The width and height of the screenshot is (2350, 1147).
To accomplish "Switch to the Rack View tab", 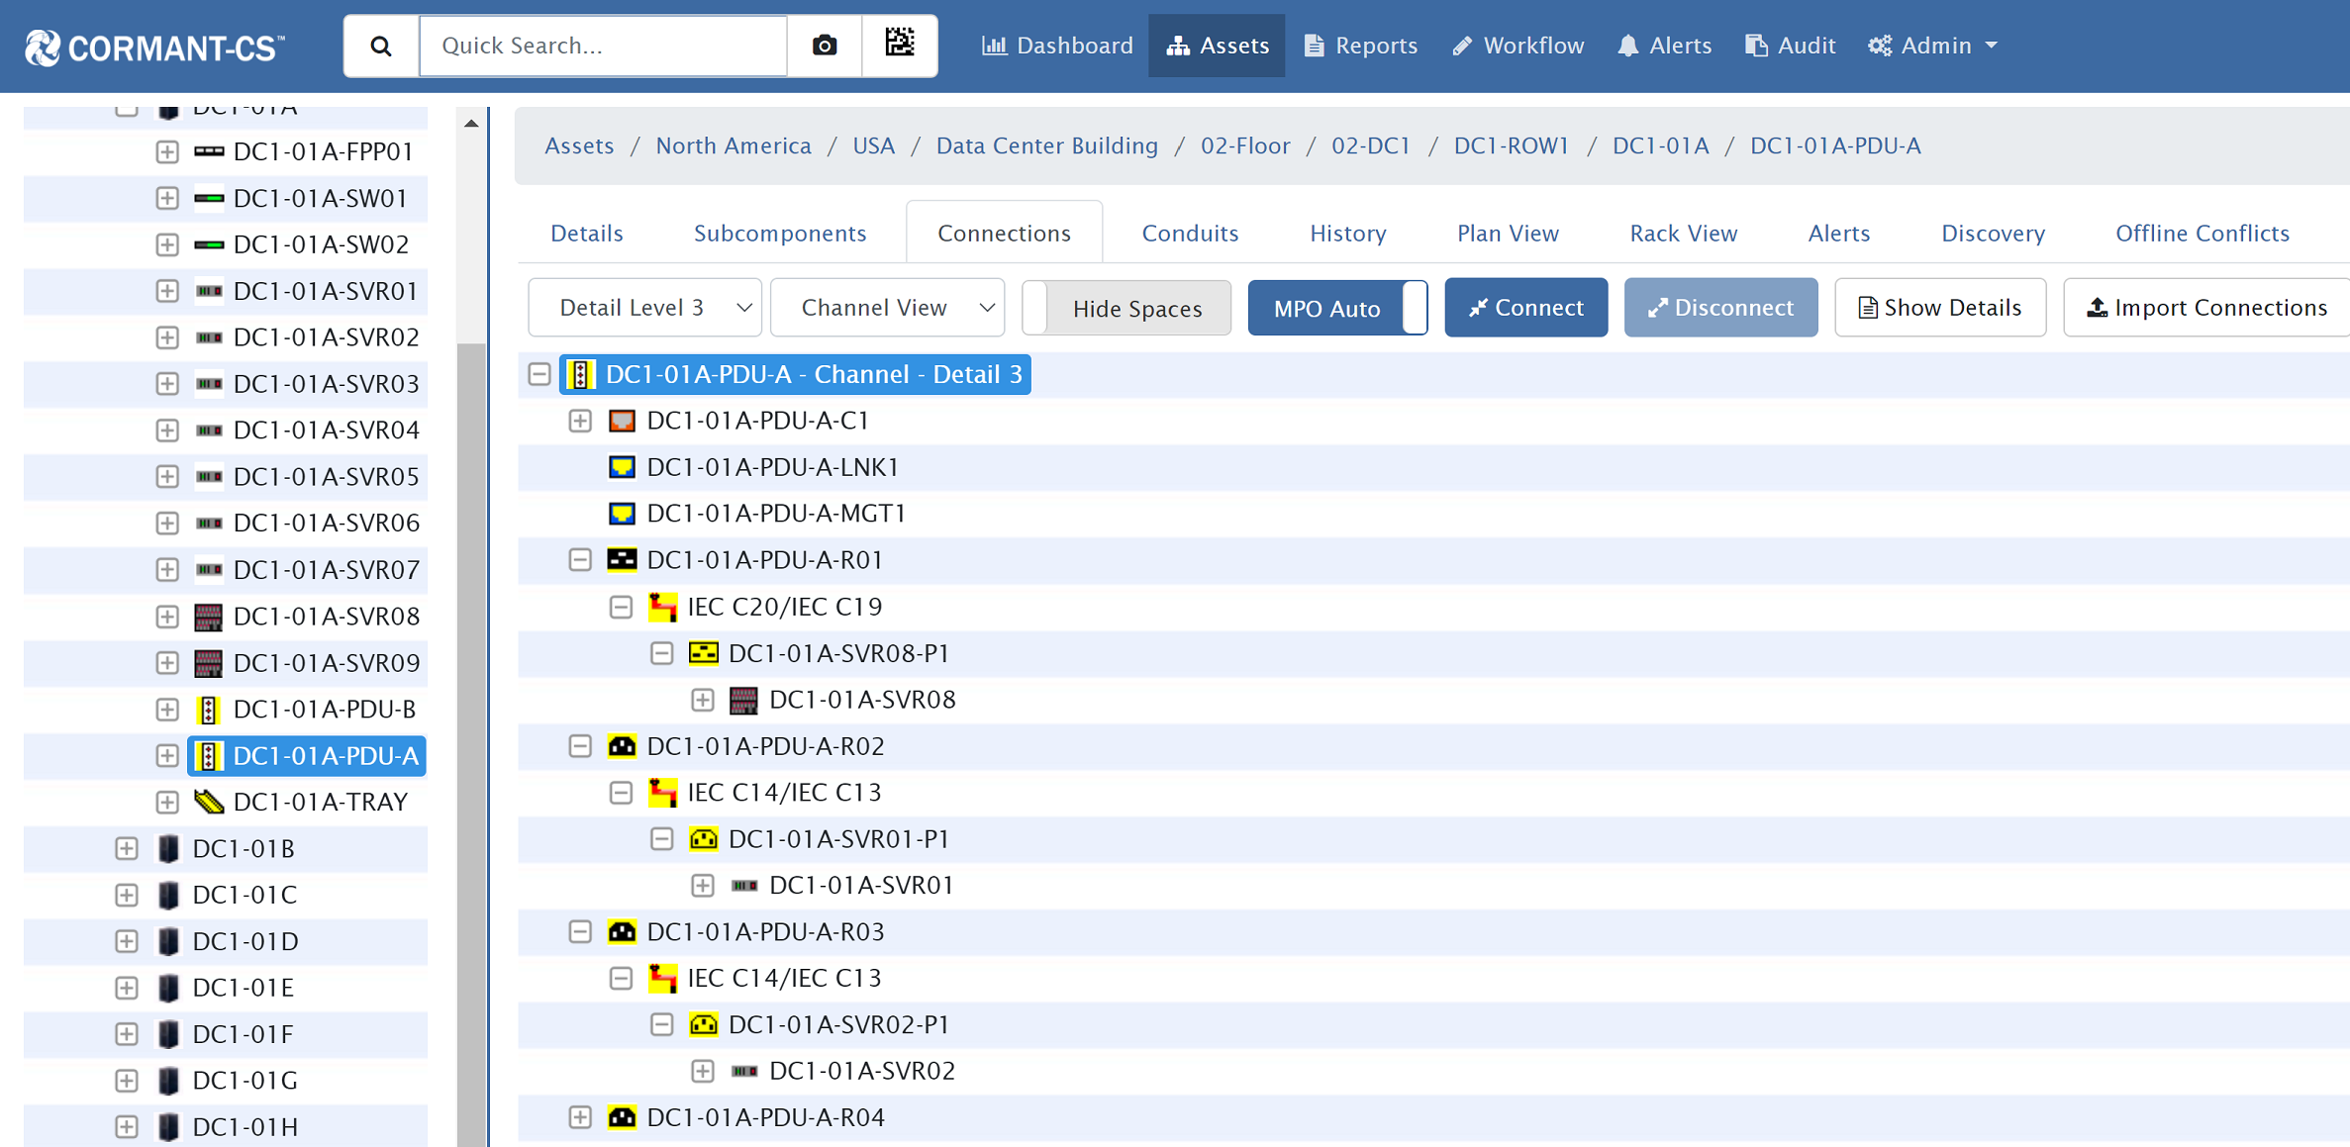I will 1683,234.
